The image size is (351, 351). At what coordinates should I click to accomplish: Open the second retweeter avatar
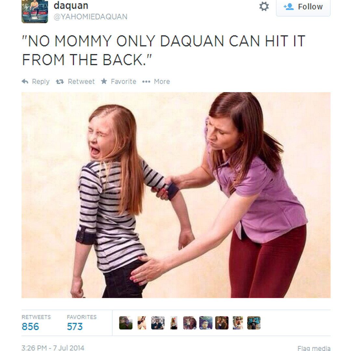pyautogui.click(x=142, y=323)
